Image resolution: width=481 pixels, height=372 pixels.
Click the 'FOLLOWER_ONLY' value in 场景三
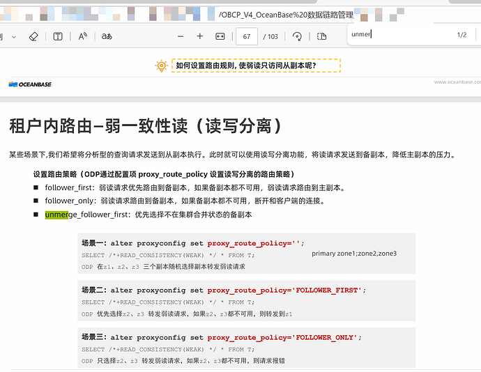[325, 337]
